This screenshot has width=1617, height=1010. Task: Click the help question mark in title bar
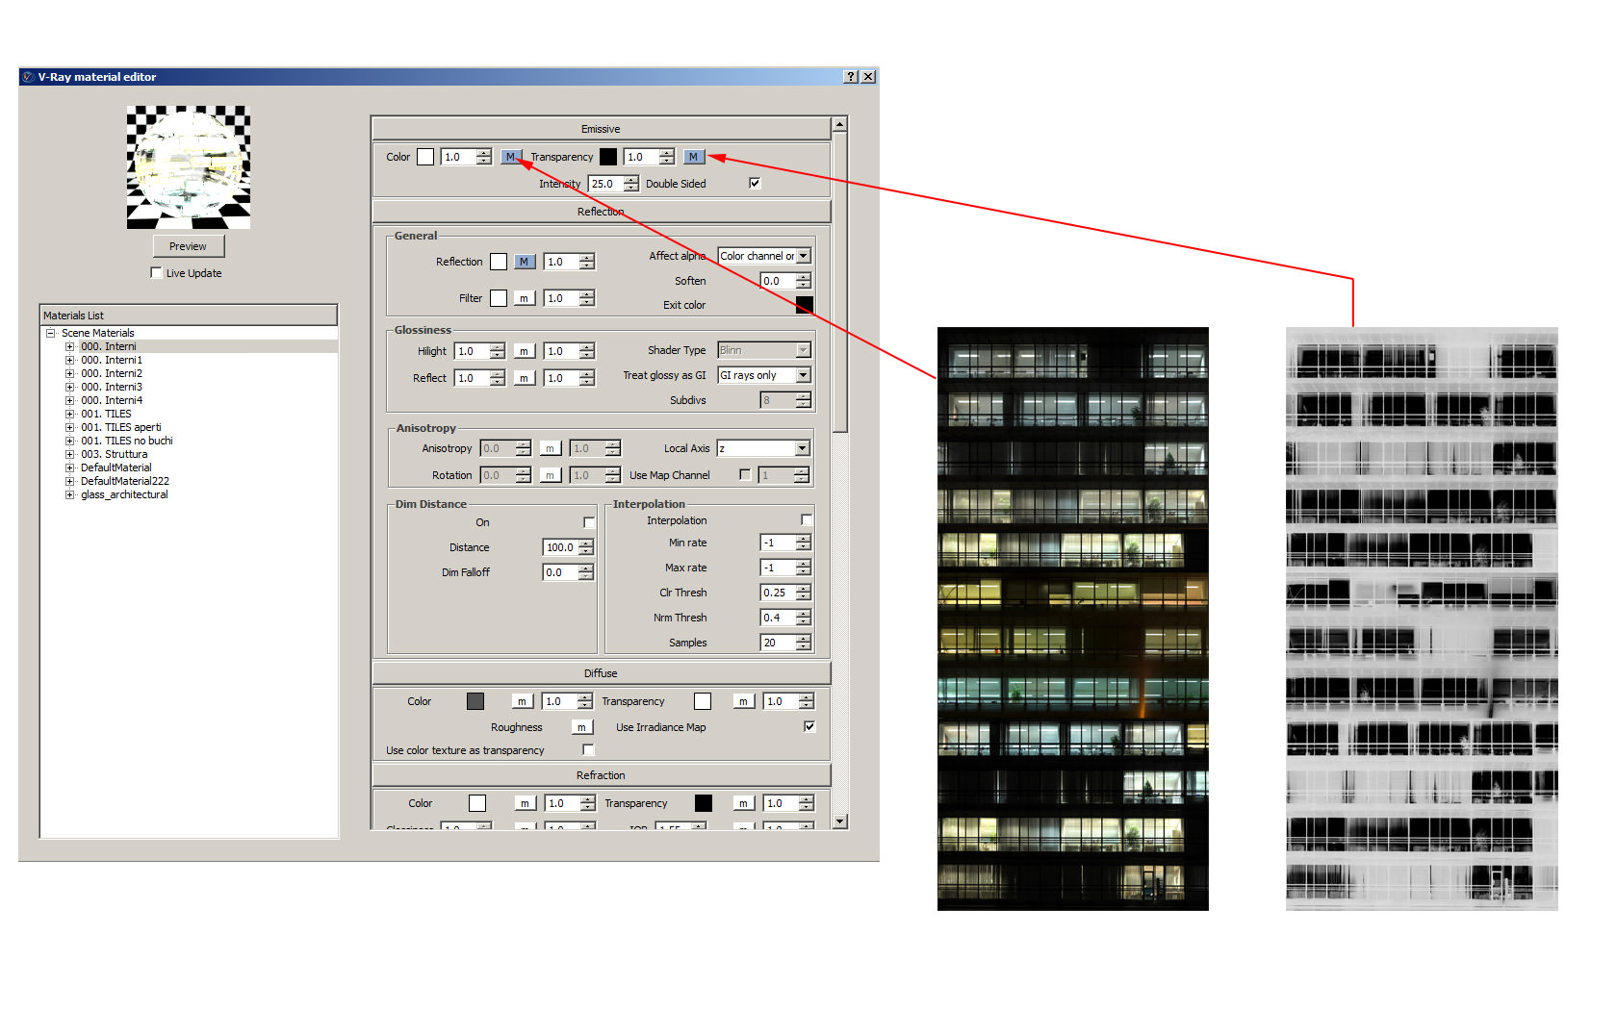click(851, 77)
